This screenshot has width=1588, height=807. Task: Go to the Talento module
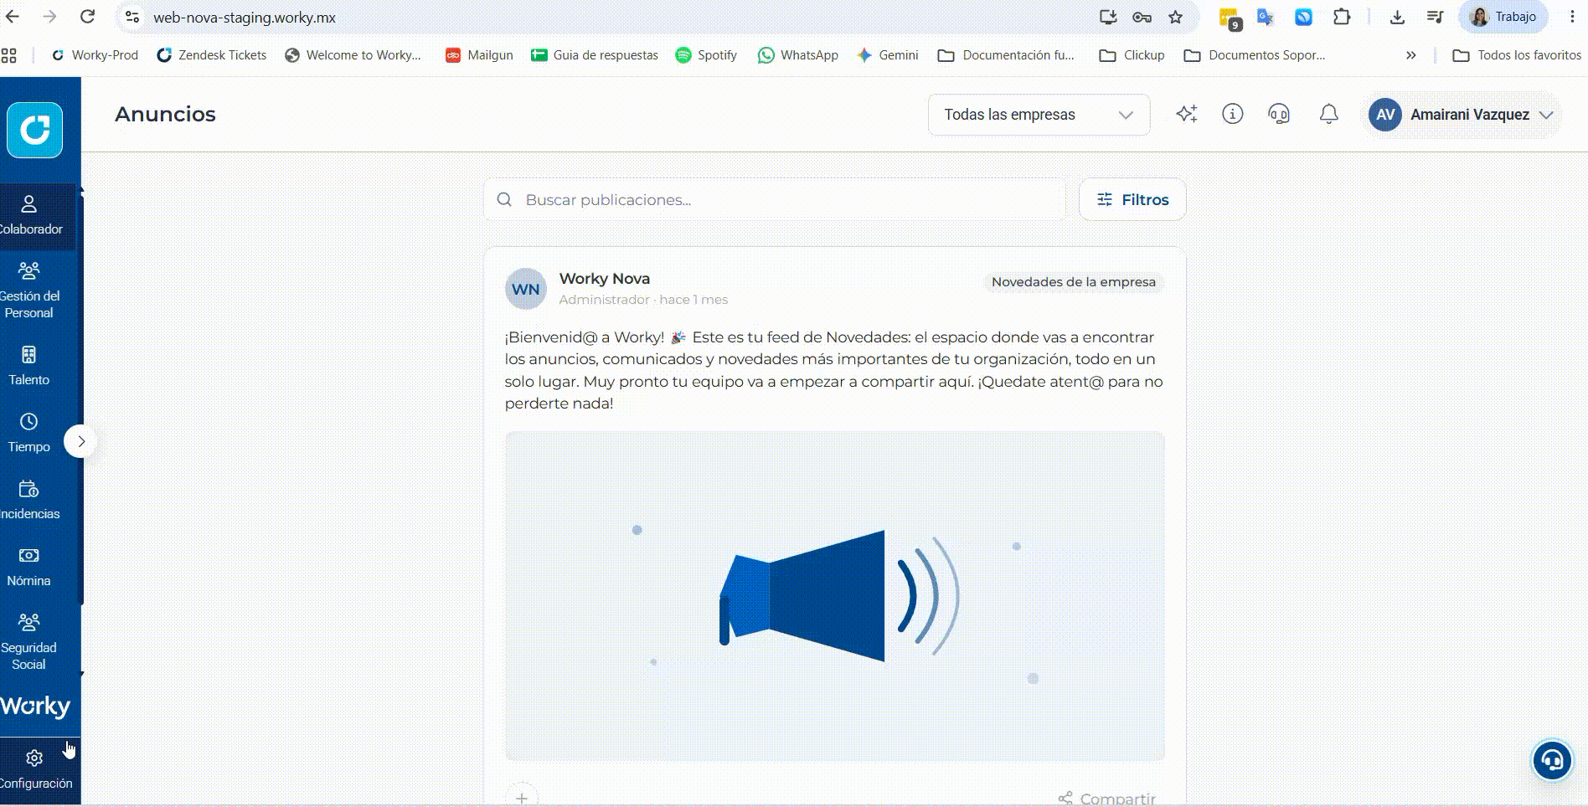(29, 366)
